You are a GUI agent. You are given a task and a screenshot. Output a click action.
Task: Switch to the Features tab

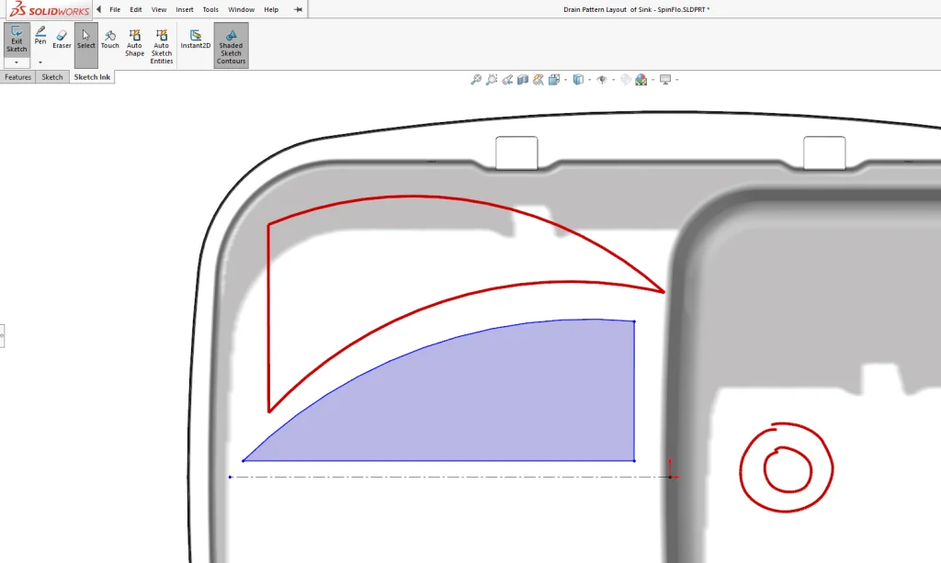pyautogui.click(x=18, y=77)
